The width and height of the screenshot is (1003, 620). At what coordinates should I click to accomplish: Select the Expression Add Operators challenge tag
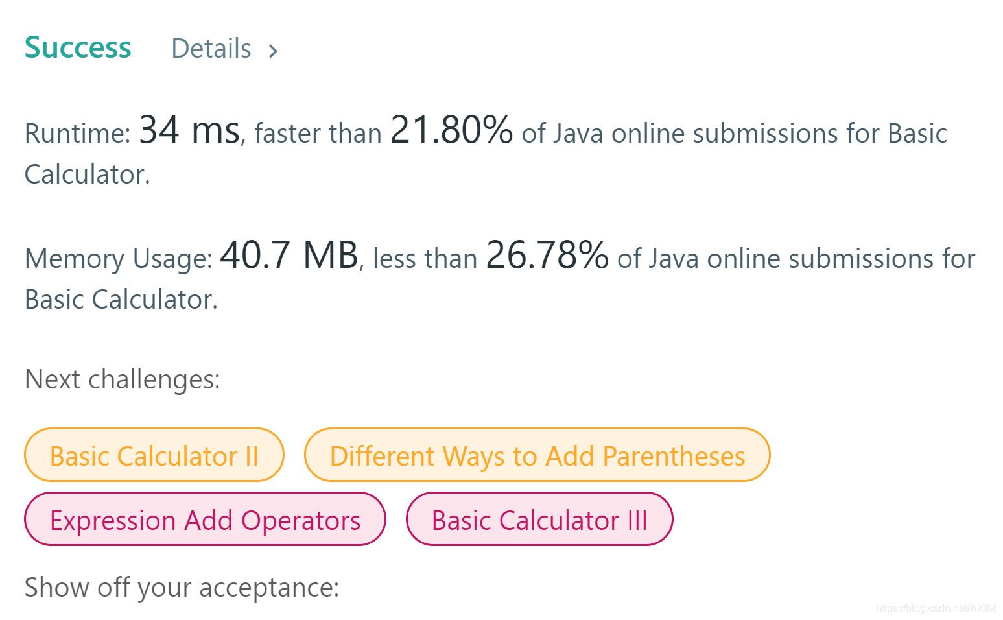pos(205,519)
